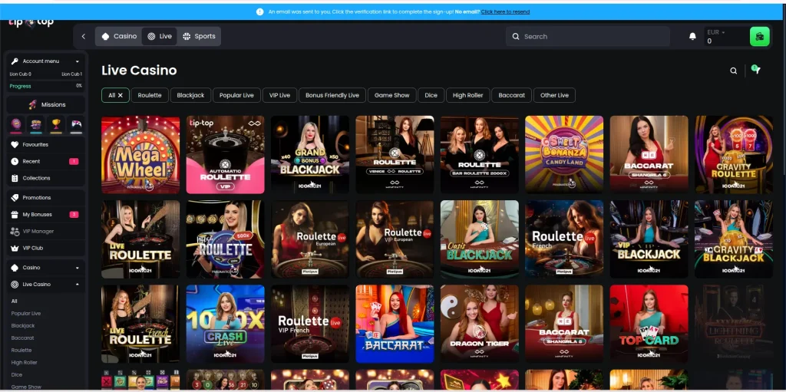
Task: Select first pink mission badge icon
Action: (16, 124)
